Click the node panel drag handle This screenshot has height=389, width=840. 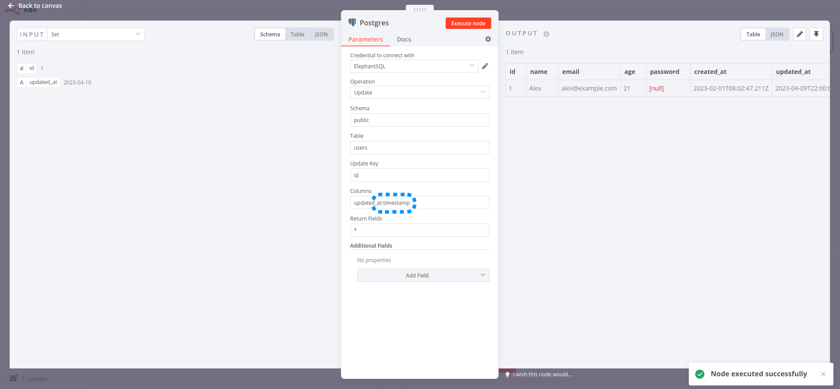pyautogui.click(x=420, y=9)
